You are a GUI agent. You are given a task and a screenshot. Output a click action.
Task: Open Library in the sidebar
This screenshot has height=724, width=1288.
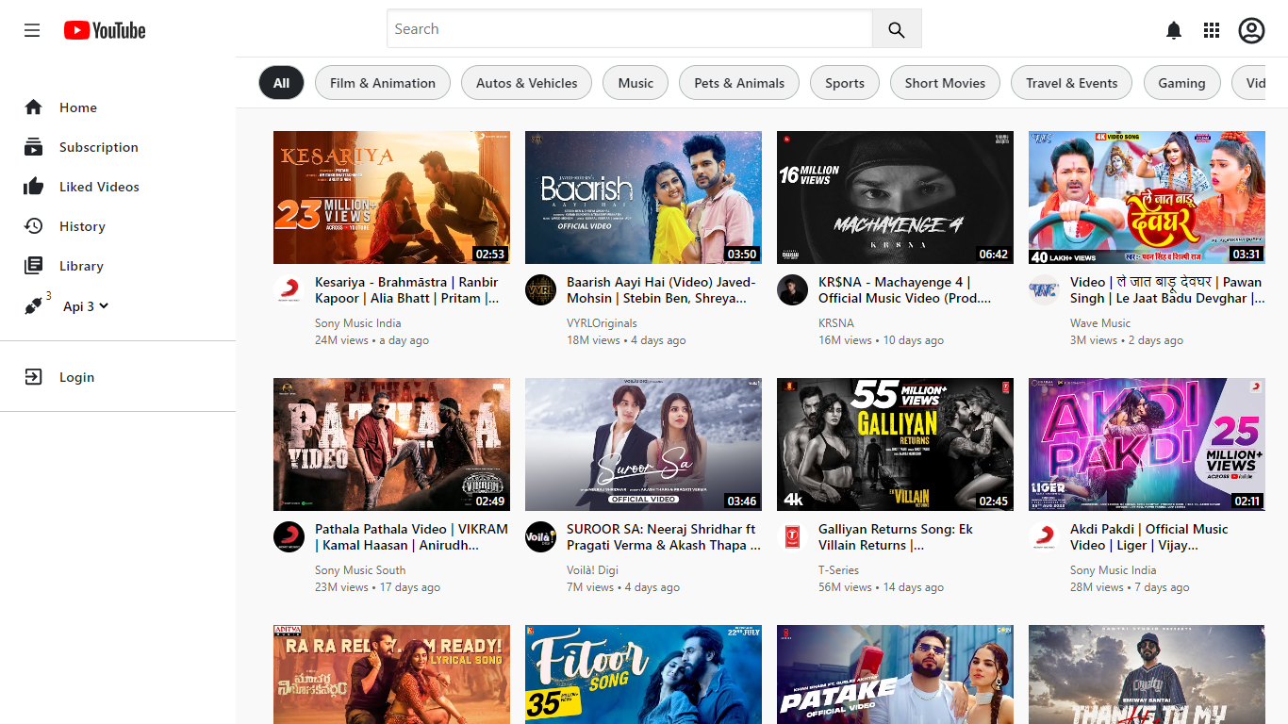click(x=81, y=266)
